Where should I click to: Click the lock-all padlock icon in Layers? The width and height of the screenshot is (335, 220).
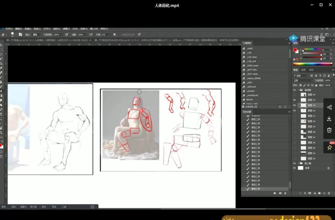316,85
